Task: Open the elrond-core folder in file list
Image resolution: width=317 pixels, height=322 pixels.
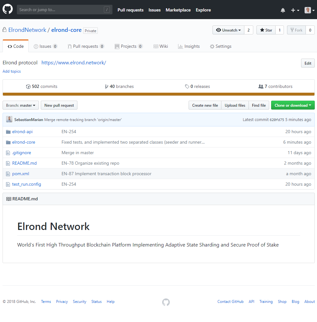Action: pyautogui.click(x=24, y=142)
